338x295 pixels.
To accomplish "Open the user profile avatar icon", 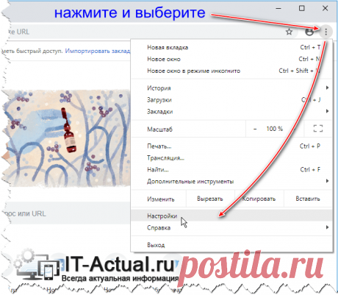I will point(309,32).
